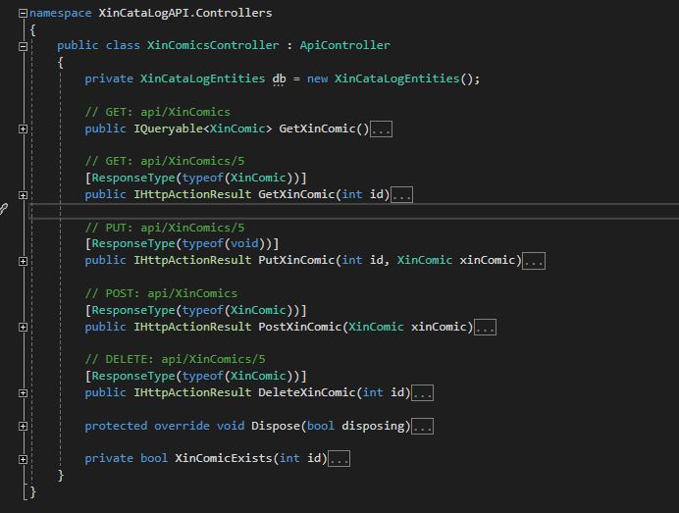Click the comment '// PUT: api/XinComics/5'
The height and width of the screenshot is (513, 679).
coord(165,228)
